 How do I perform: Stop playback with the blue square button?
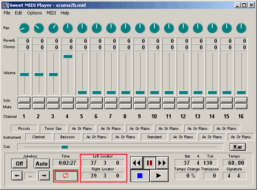[140, 176]
